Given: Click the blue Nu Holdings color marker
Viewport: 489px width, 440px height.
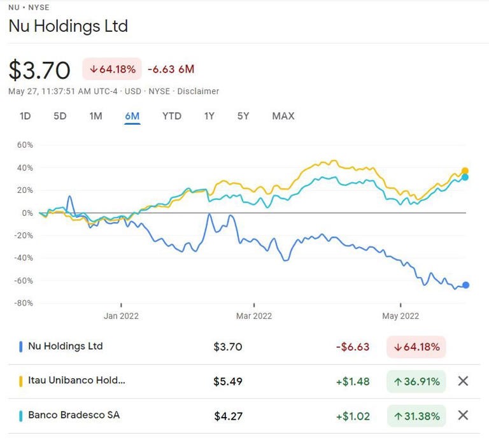Looking at the screenshot, I should 21,347.
